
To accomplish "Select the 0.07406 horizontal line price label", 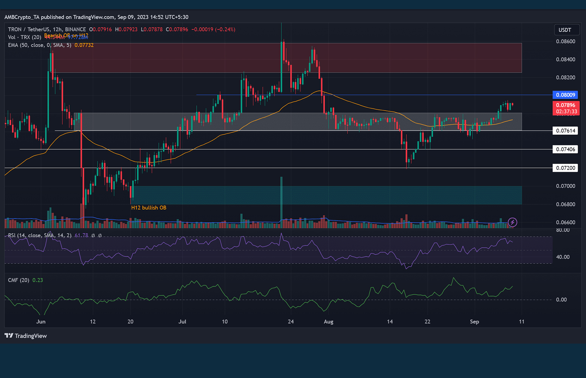I will coord(565,149).
